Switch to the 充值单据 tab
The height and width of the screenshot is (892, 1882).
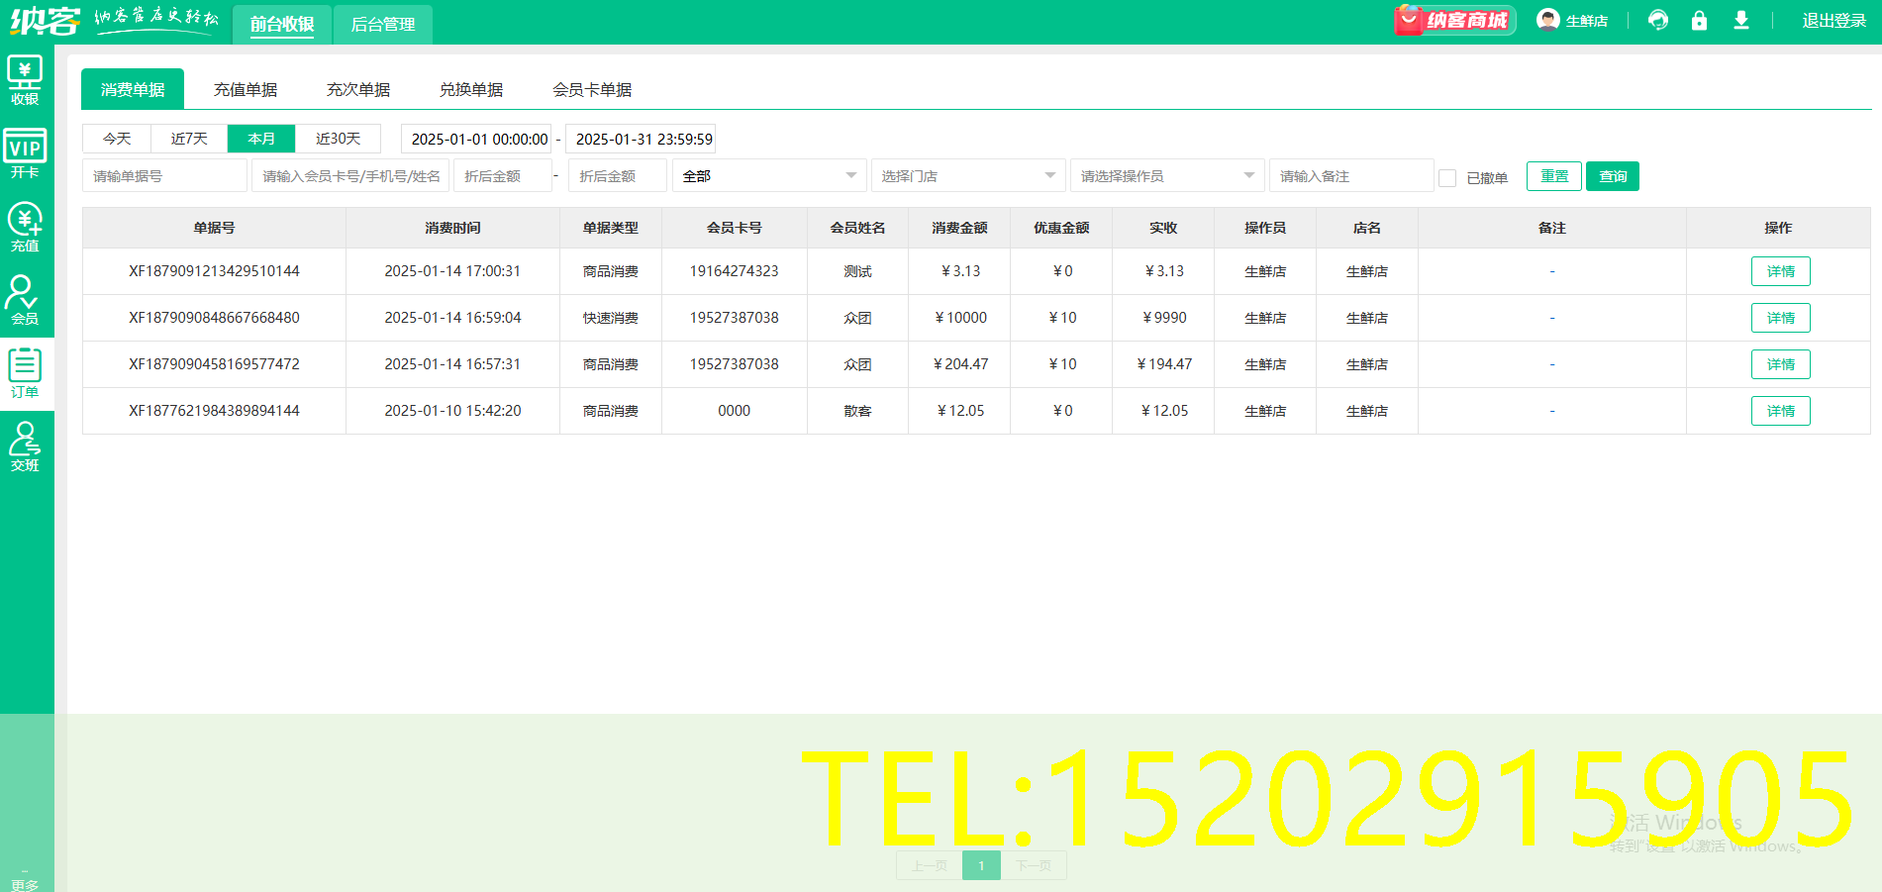coord(246,90)
